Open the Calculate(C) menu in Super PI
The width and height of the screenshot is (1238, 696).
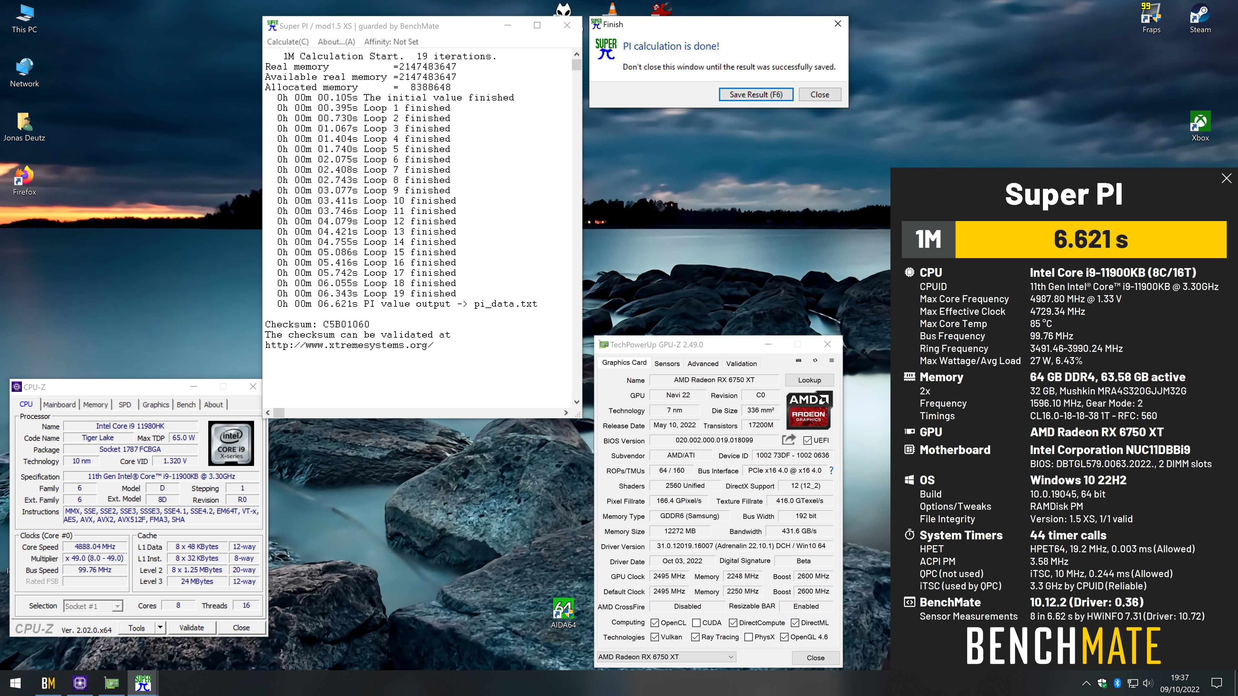(x=287, y=42)
